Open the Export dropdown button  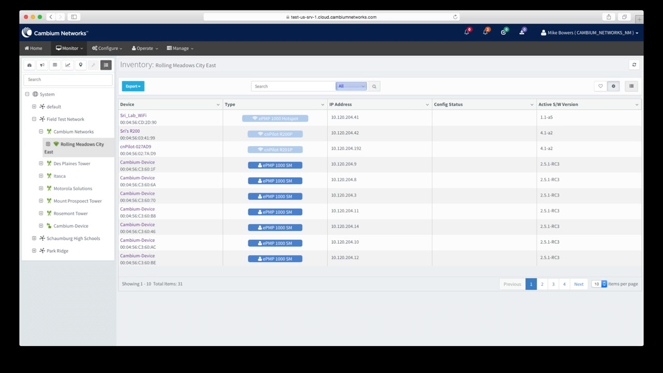point(133,87)
